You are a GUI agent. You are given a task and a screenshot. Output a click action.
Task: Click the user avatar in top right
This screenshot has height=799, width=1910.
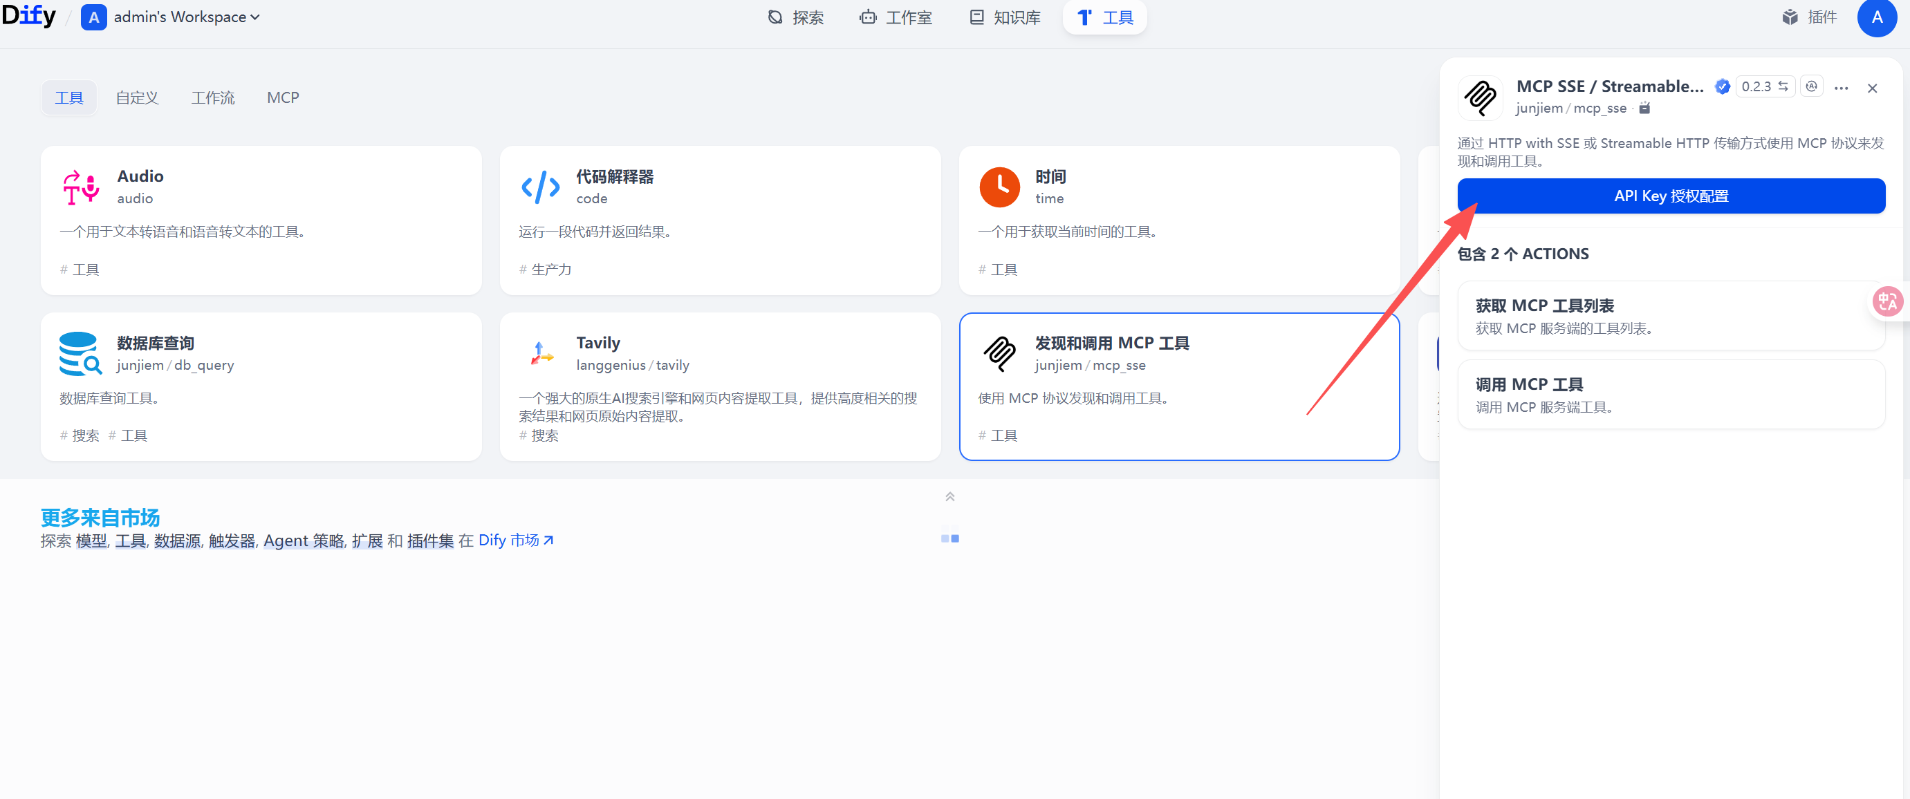point(1876,17)
